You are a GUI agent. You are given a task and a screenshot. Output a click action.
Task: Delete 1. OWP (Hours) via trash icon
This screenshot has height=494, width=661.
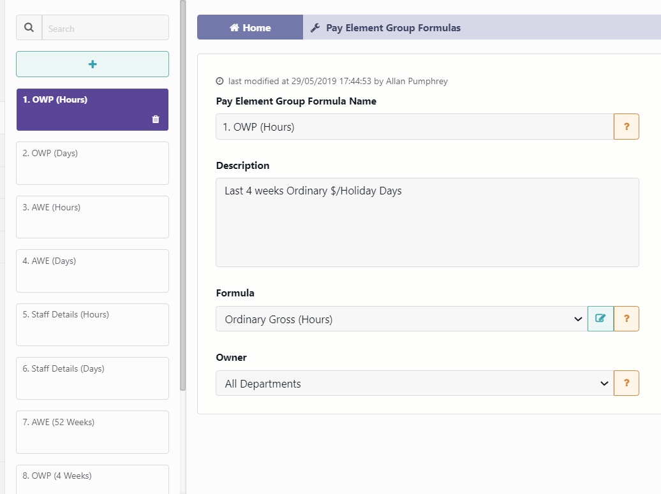pos(156,119)
